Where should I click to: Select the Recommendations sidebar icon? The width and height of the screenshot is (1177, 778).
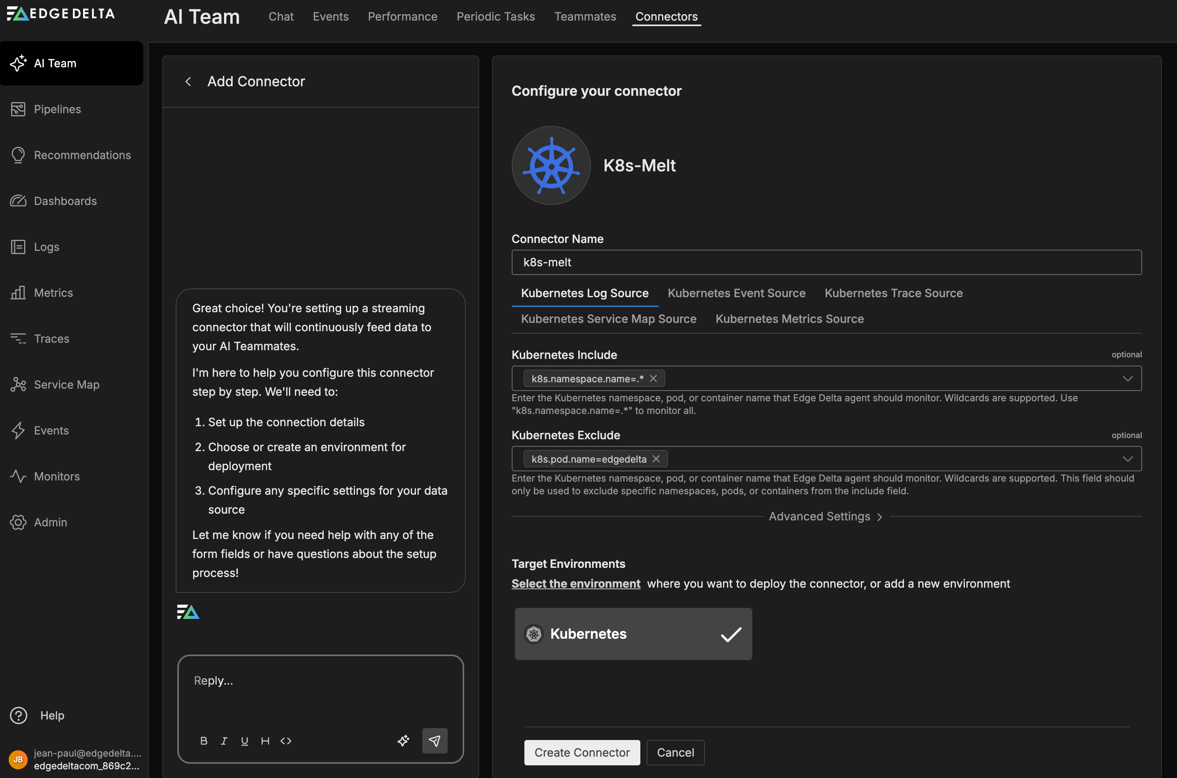coord(18,155)
